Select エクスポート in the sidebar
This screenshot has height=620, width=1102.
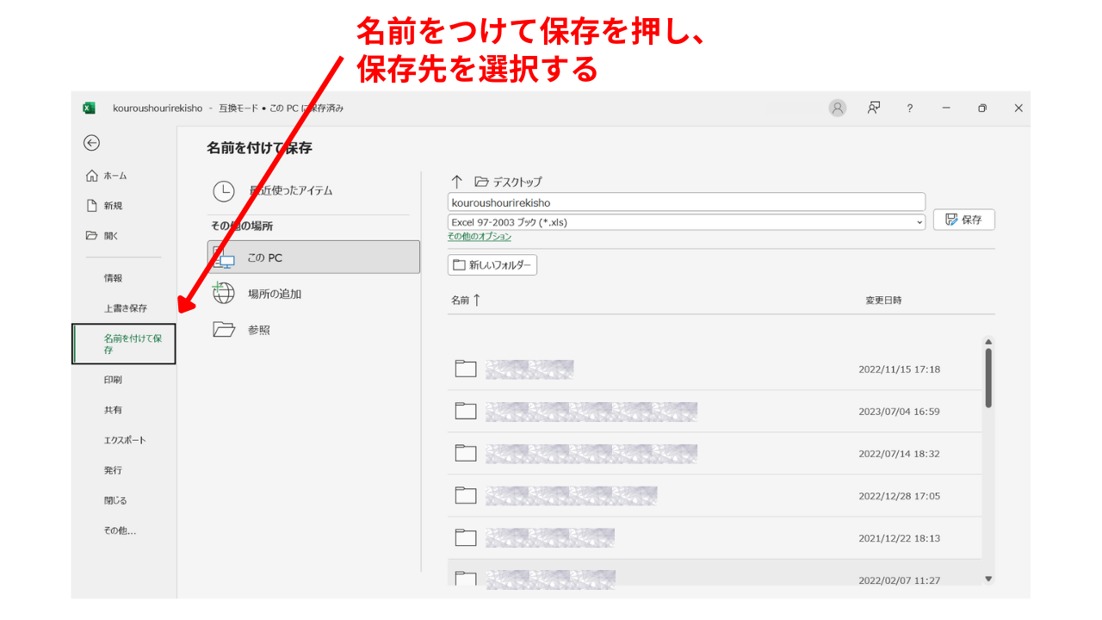click(x=125, y=440)
